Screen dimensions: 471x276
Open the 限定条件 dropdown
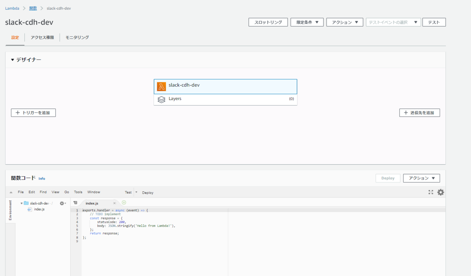pyautogui.click(x=307, y=22)
